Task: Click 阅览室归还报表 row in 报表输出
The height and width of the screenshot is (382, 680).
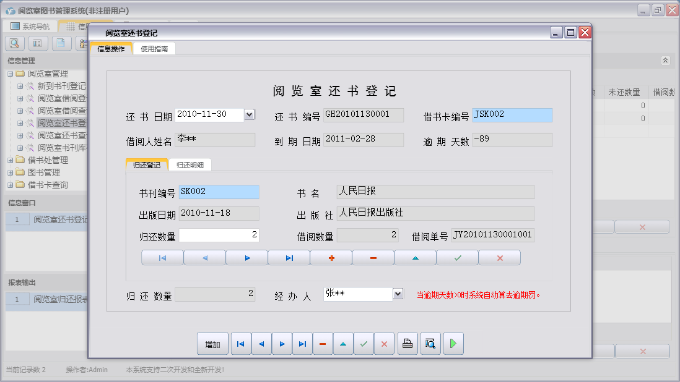Action: coord(47,299)
